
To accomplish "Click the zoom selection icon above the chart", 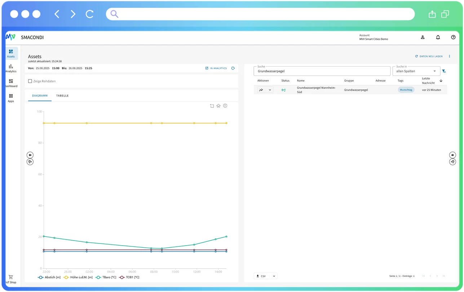I will [x=212, y=106].
